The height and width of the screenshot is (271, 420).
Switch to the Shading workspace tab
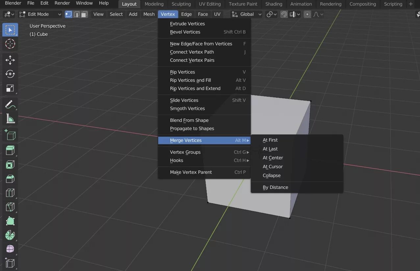[274, 4]
